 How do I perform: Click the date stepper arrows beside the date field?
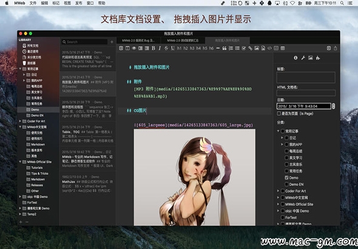pyautogui.click(x=333, y=106)
